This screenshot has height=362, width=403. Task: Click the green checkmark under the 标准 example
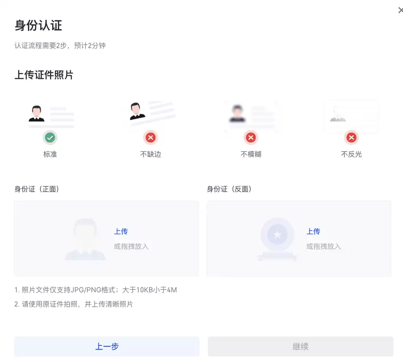(50, 138)
